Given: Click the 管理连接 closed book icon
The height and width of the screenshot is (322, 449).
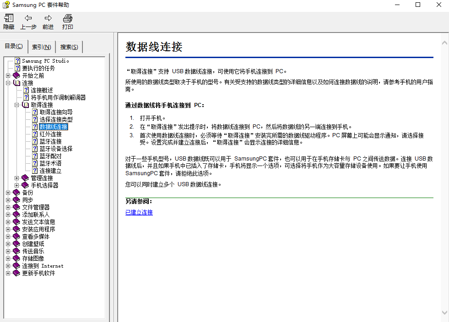Looking at the screenshot, I should [x=25, y=178].
